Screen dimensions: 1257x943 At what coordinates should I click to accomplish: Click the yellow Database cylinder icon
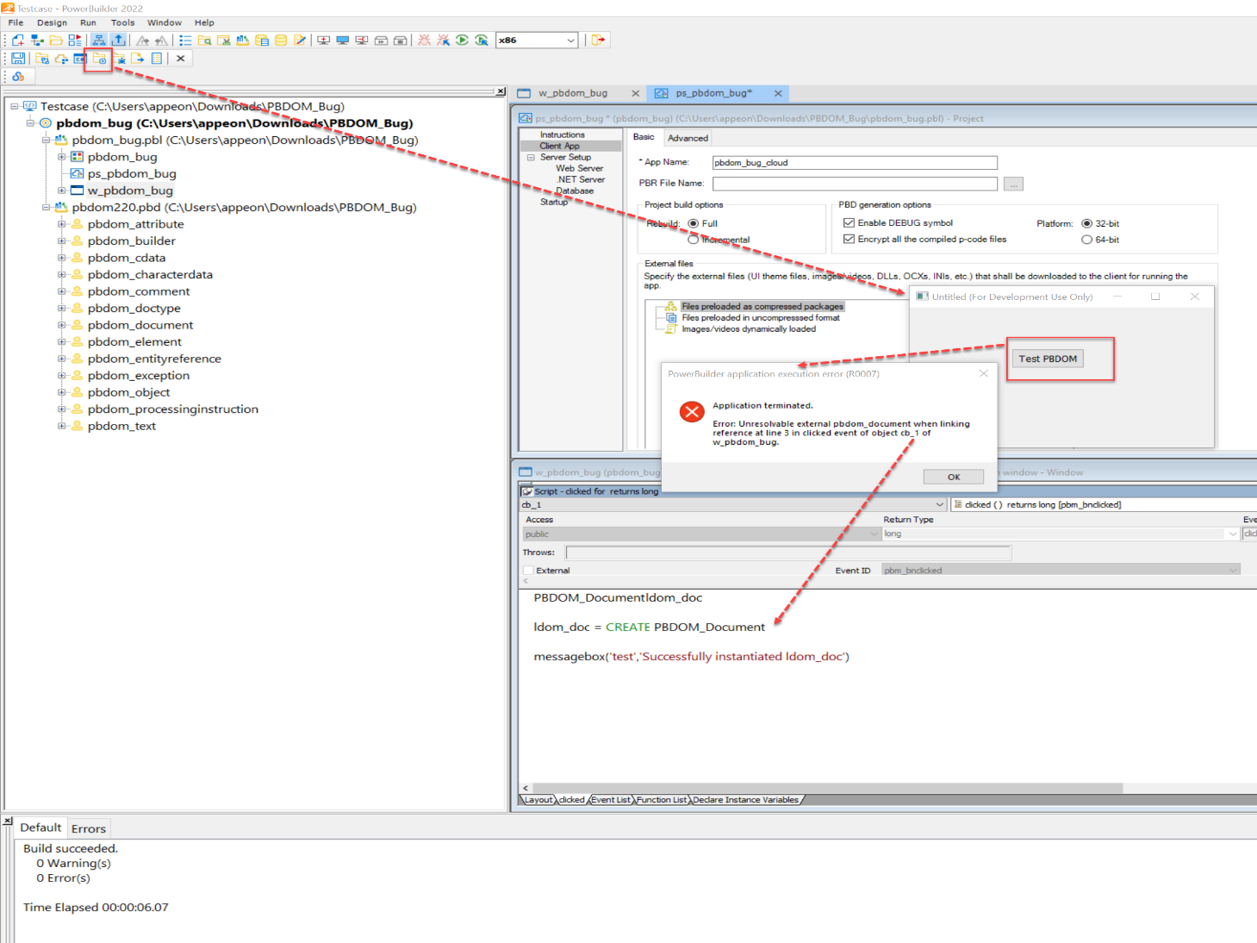pos(281,41)
